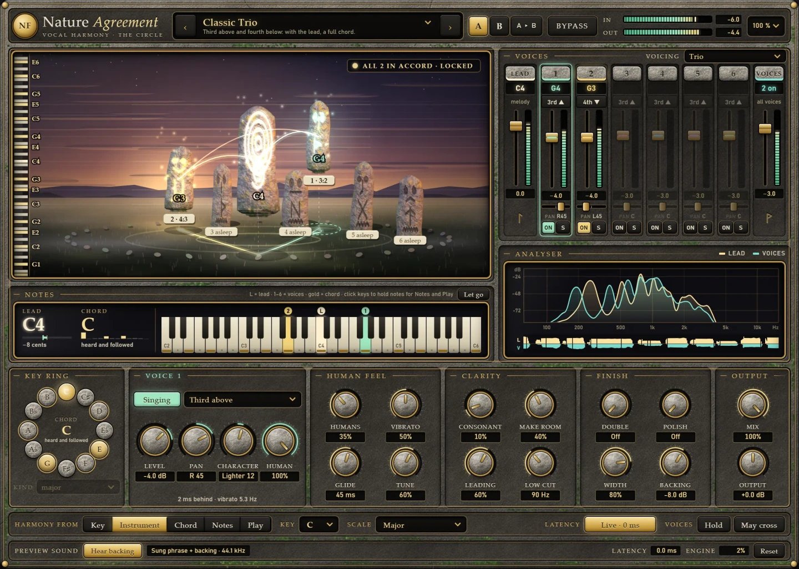The height and width of the screenshot is (569, 799).
Task: Click the NF logo badge
Action: (25, 26)
